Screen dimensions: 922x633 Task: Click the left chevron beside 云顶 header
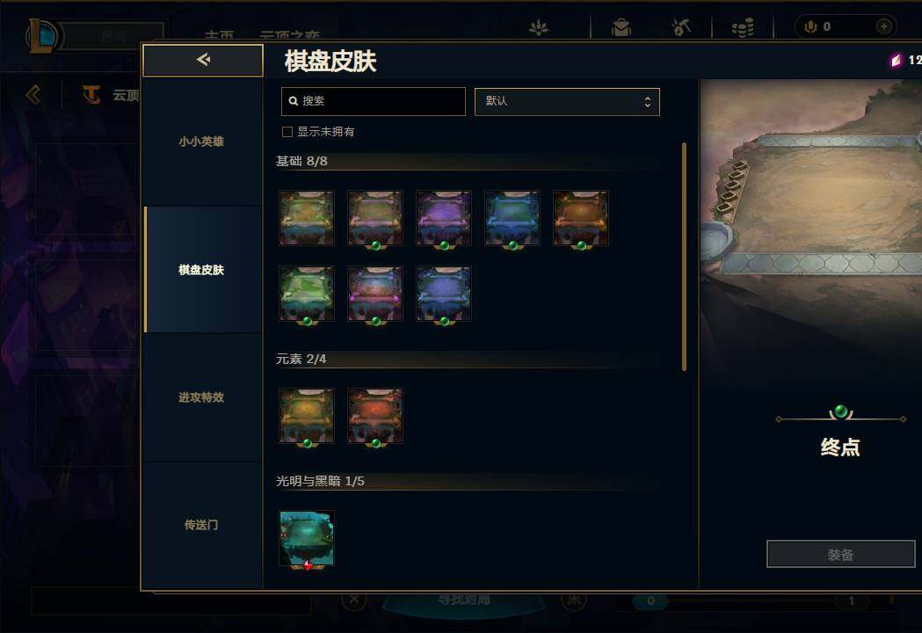pos(33,95)
